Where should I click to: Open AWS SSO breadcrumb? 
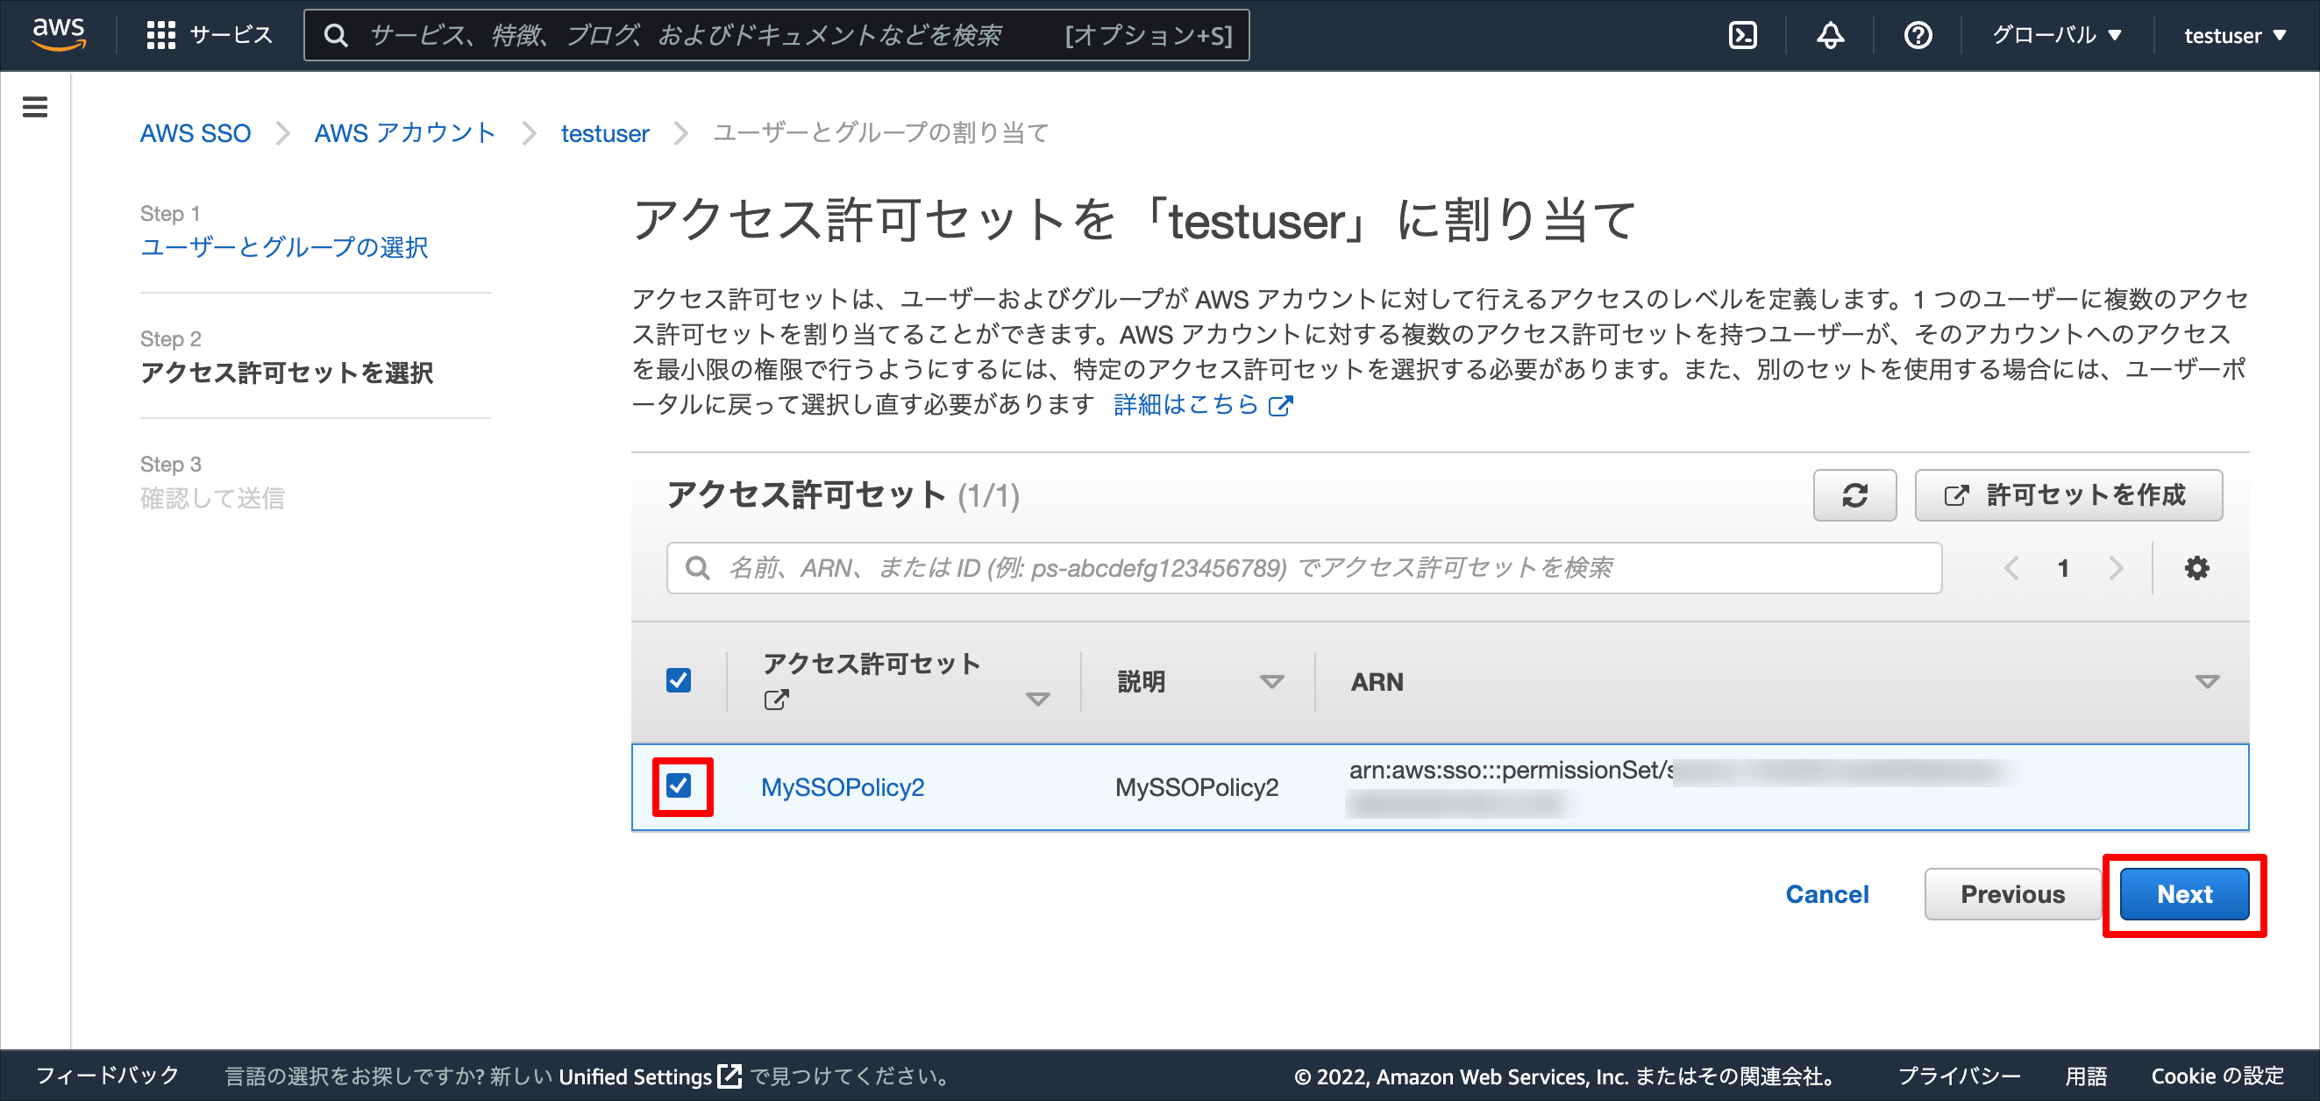point(196,133)
